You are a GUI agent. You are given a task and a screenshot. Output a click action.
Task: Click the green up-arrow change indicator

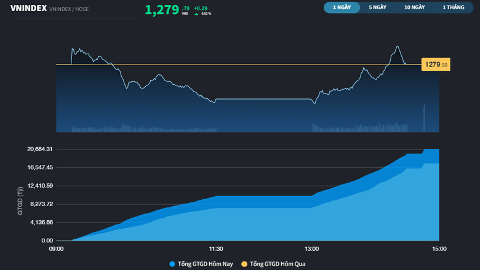pos(196,14)
